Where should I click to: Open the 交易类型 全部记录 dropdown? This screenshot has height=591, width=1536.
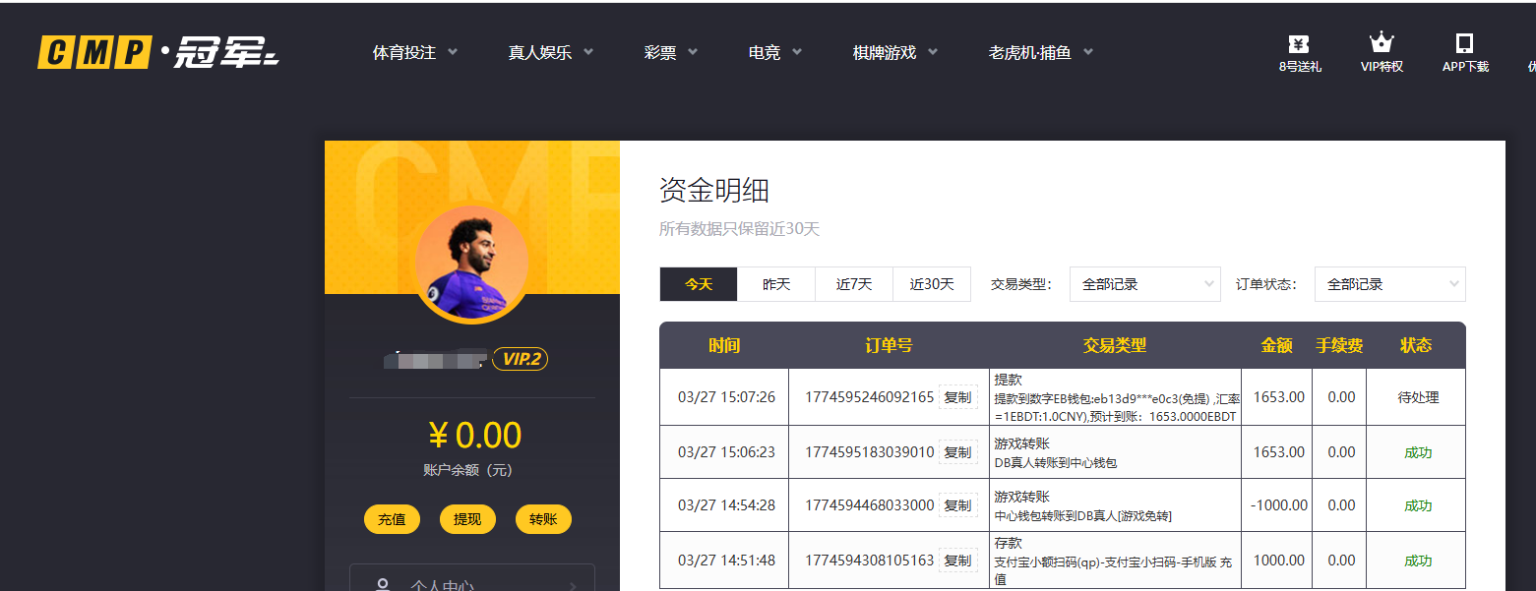point(1144,284)
